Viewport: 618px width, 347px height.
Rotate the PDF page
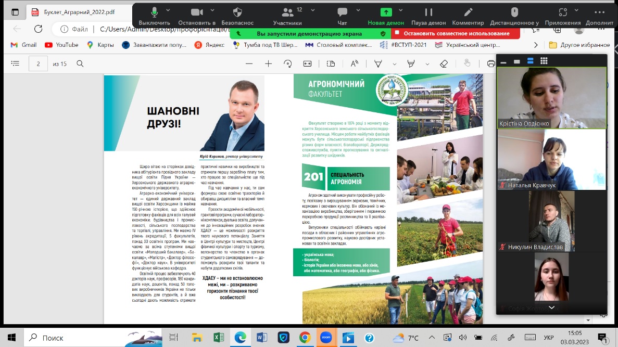click(288, 63)
